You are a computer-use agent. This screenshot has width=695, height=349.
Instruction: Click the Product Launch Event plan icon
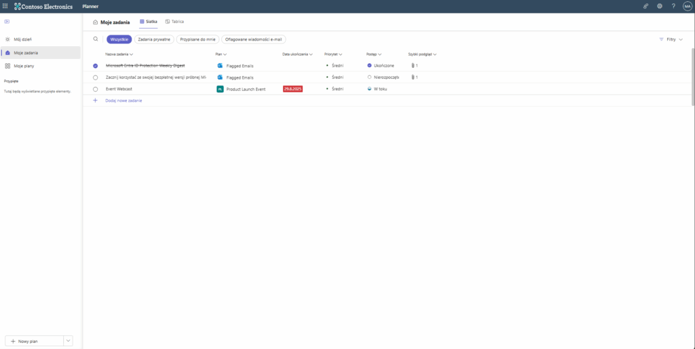[220, 89]
